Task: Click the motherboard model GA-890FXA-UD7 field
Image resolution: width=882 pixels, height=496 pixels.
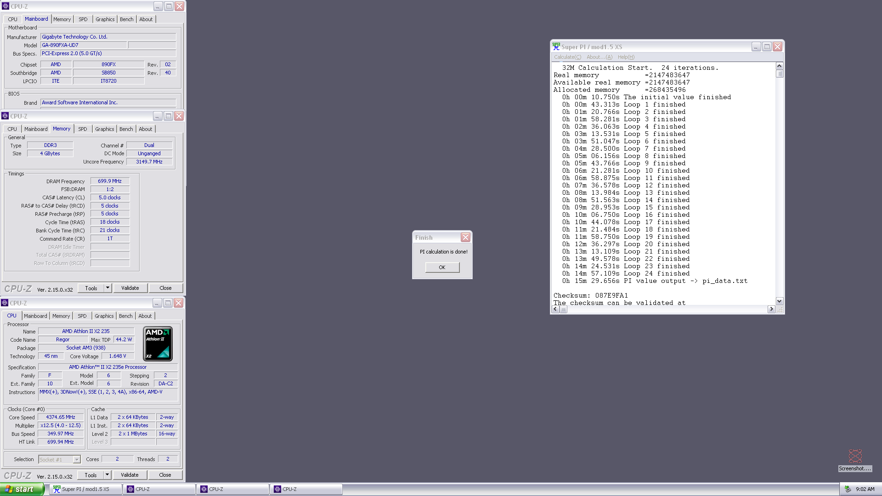Action: 84,45
